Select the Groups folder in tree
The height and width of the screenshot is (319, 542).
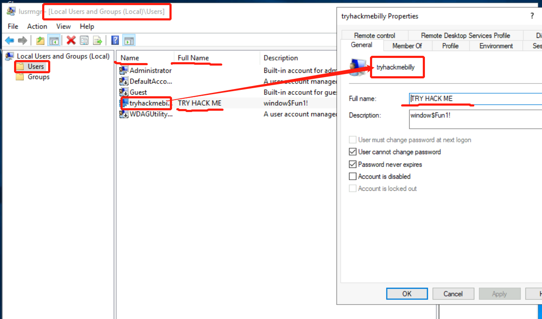pos(38,77)
